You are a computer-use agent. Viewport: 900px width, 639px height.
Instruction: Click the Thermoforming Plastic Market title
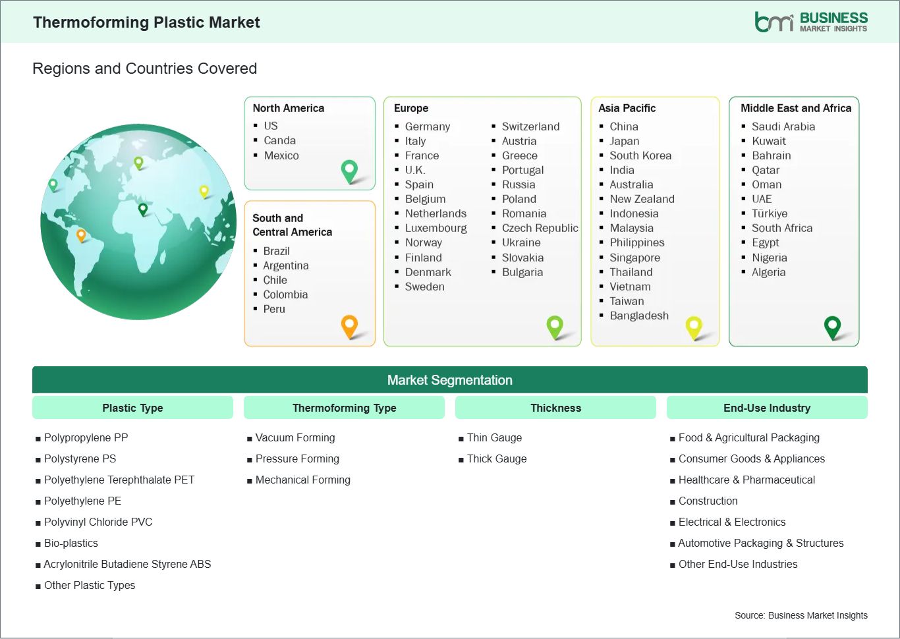146,22
